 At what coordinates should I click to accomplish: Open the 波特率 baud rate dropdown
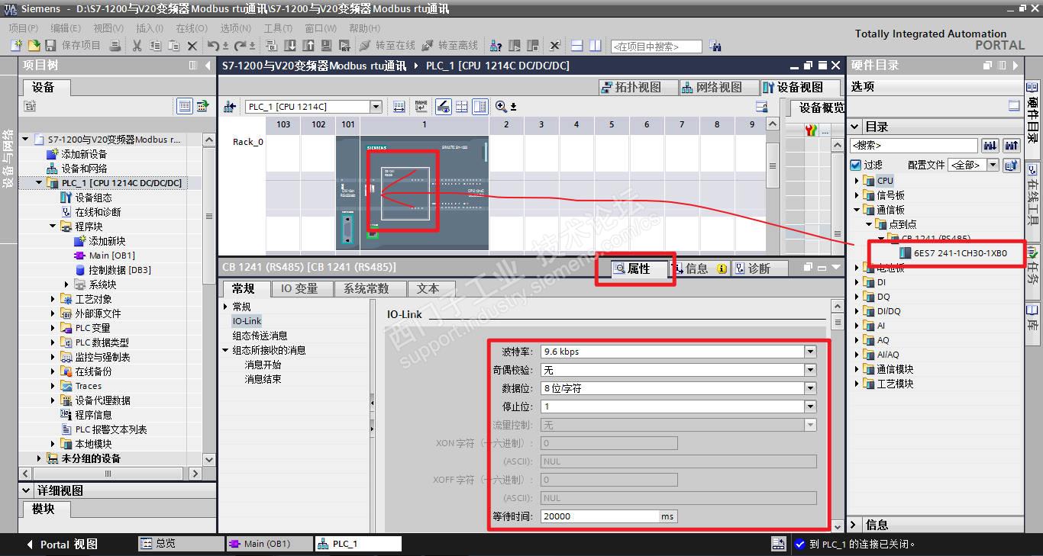pyautogui.click(x=810, y=352)
